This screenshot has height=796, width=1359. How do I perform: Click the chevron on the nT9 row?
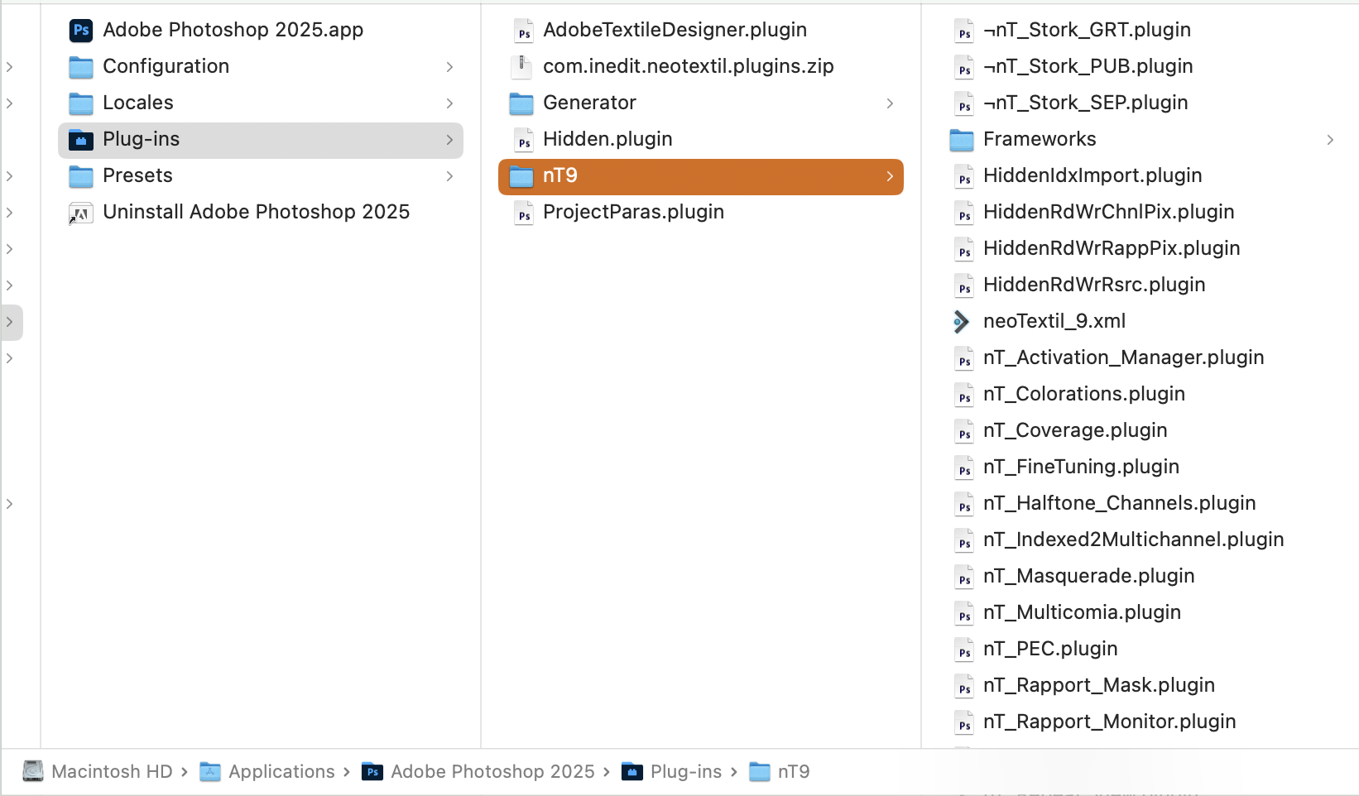pyautogui.click(x=890, y=176)
